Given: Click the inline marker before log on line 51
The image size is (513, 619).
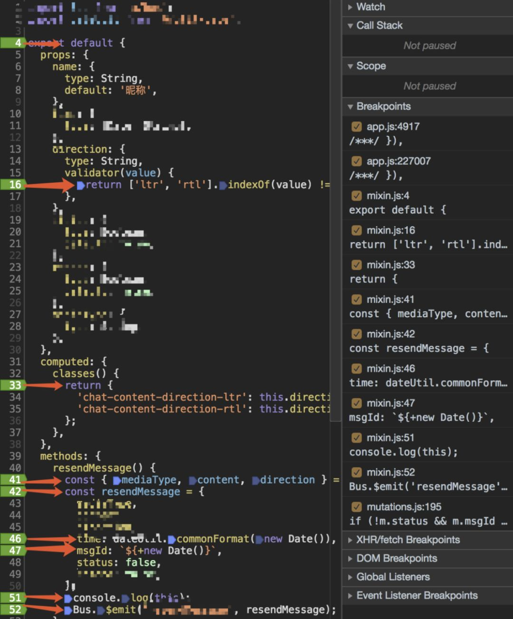Looking at the screenshot, I should pos(126,598).
